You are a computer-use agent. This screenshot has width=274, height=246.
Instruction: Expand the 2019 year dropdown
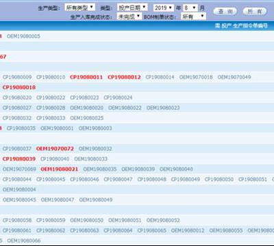coord(164,8)
